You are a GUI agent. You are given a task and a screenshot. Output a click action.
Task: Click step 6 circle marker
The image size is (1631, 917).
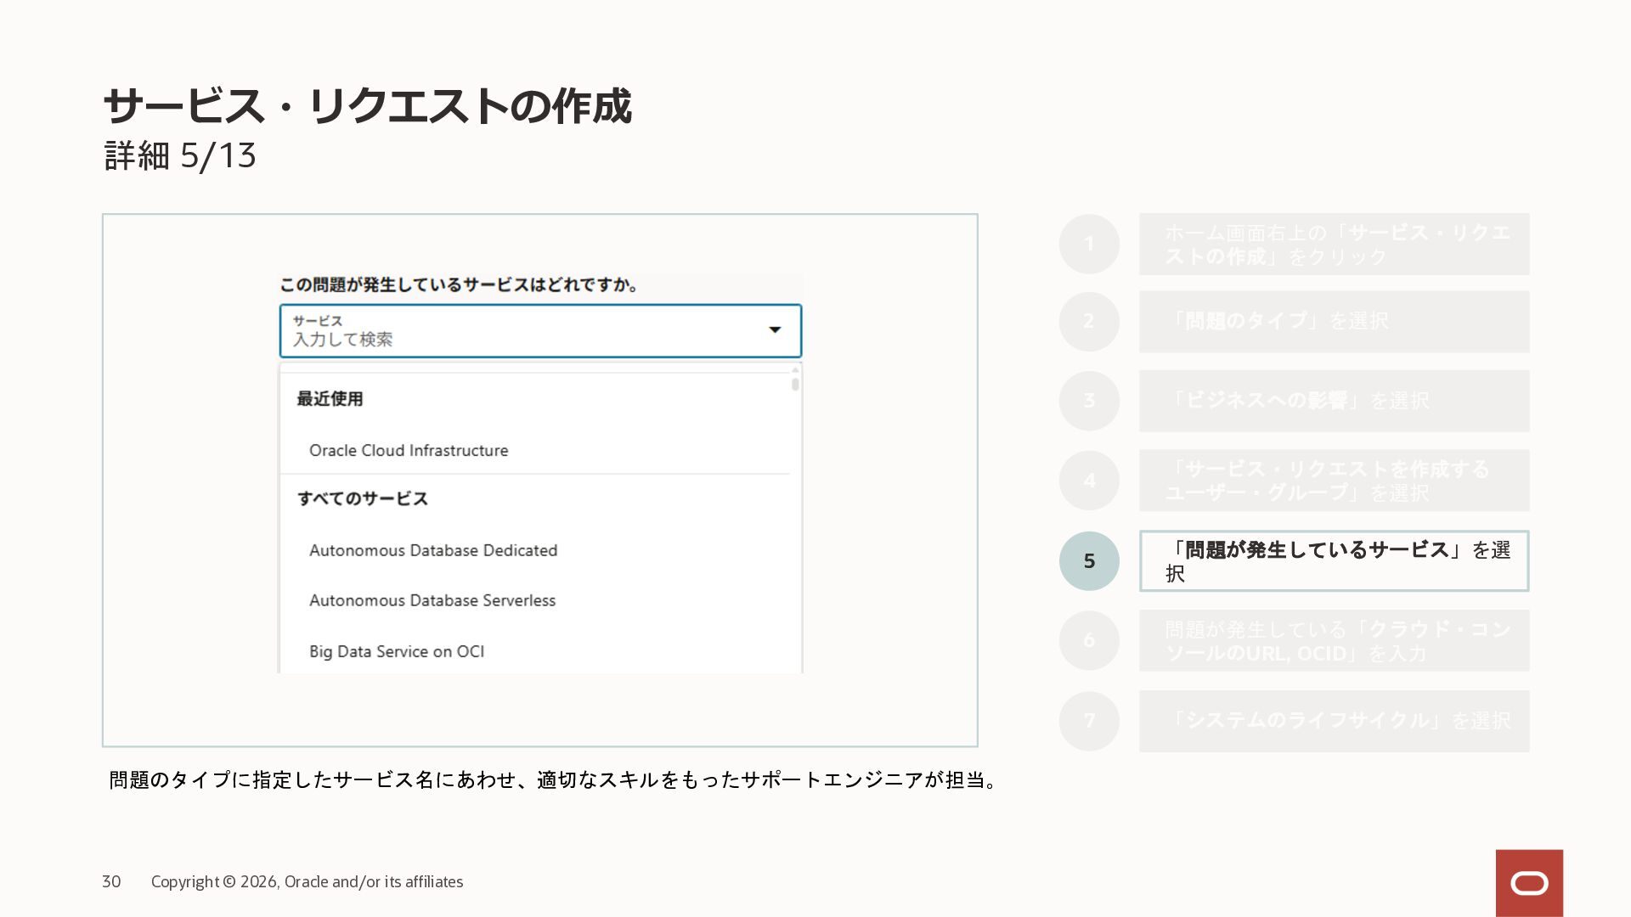[1089, 640]
